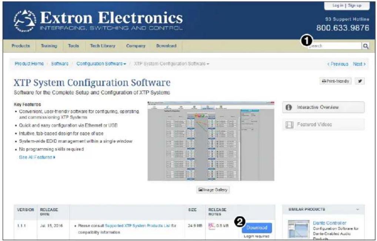
Task: Open the Interactive Overview button
Action: pos(323,107)
